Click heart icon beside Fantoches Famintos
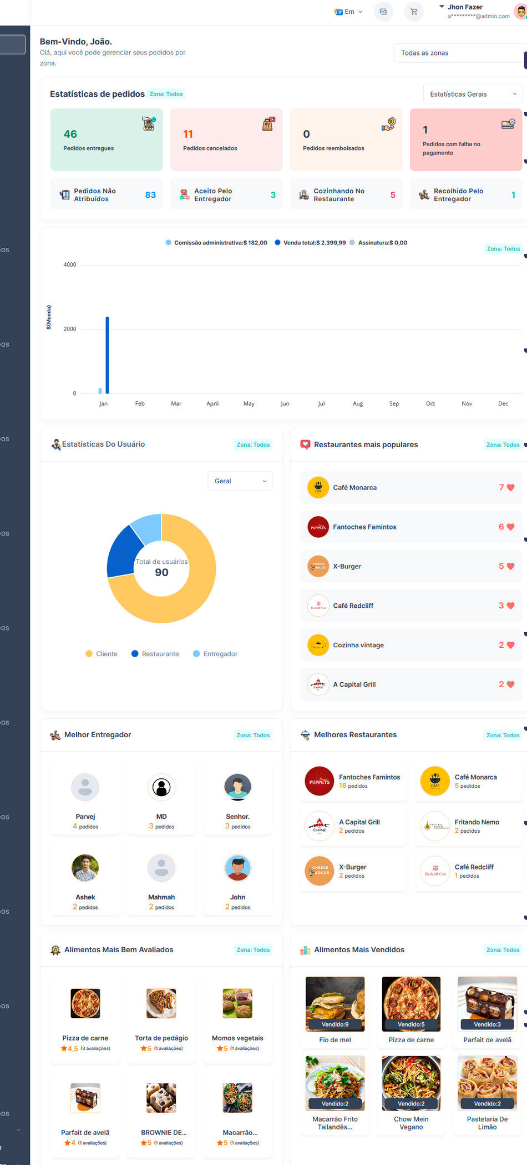The width and height of the screenshot is (527, 1165). coord(510,527)
